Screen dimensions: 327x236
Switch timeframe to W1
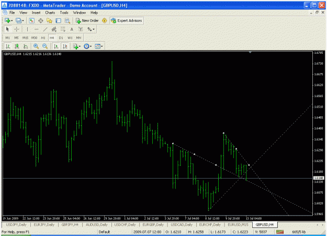pyautogui.click(x=70, y=38)
